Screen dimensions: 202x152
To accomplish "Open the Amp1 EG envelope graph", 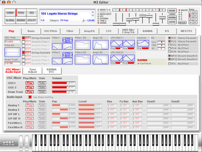I will 100,45.
